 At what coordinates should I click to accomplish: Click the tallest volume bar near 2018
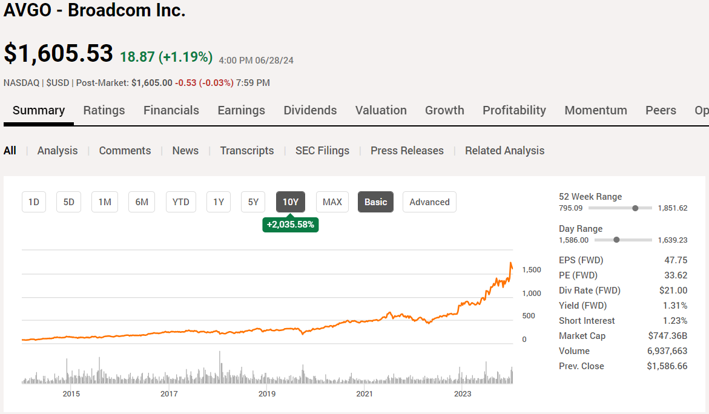point(220,367)
